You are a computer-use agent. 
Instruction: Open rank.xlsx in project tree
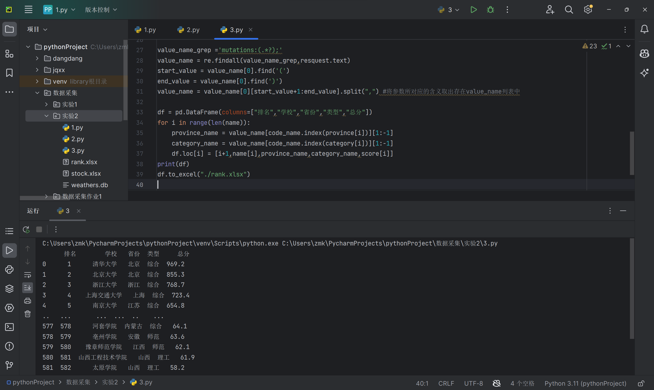coord(84,162)
